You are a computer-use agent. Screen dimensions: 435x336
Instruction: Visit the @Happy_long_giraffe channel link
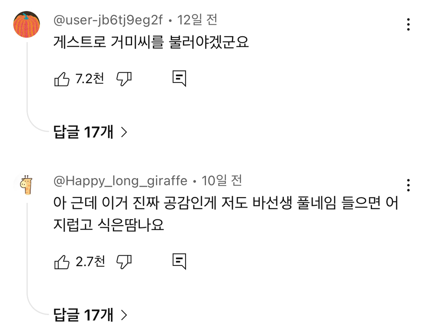(120, 181)
